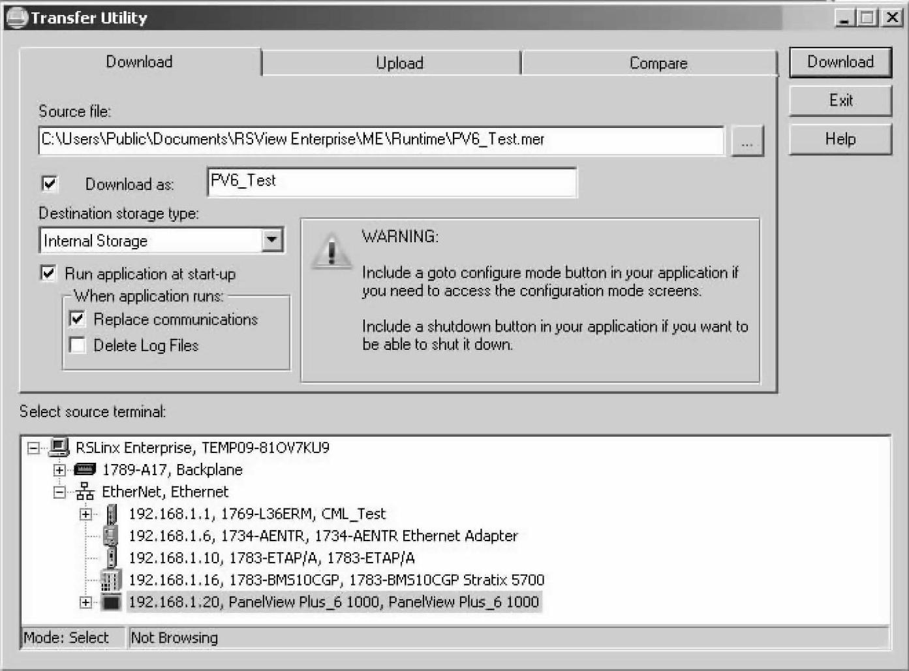Uncheck Replace communications option
The height and width of the screenshot is (671, 909).
pos(77,319)
